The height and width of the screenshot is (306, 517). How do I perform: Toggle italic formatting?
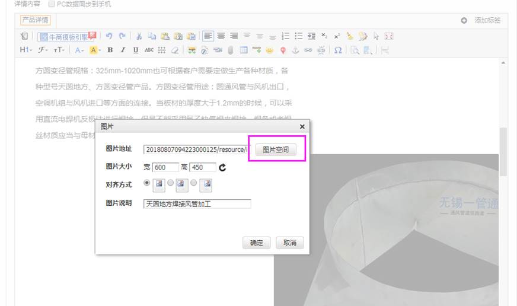coord(123,50)
